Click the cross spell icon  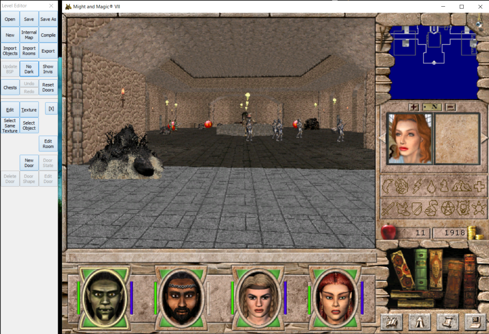[479, 186]
